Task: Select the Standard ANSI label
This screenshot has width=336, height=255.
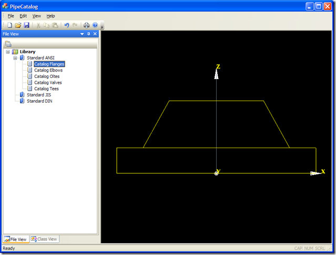Action: (40, 58)
